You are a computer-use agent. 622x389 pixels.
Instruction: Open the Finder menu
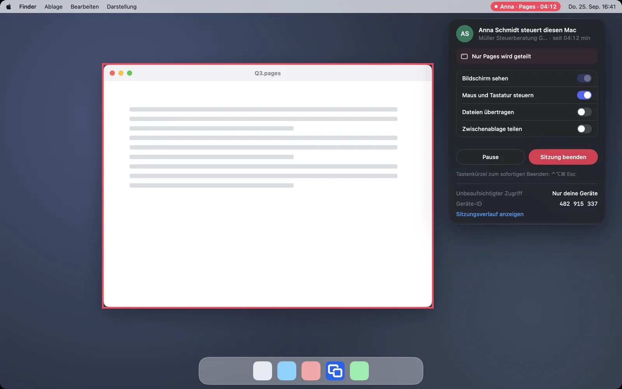pyautogui.click(x=28, y=7)
